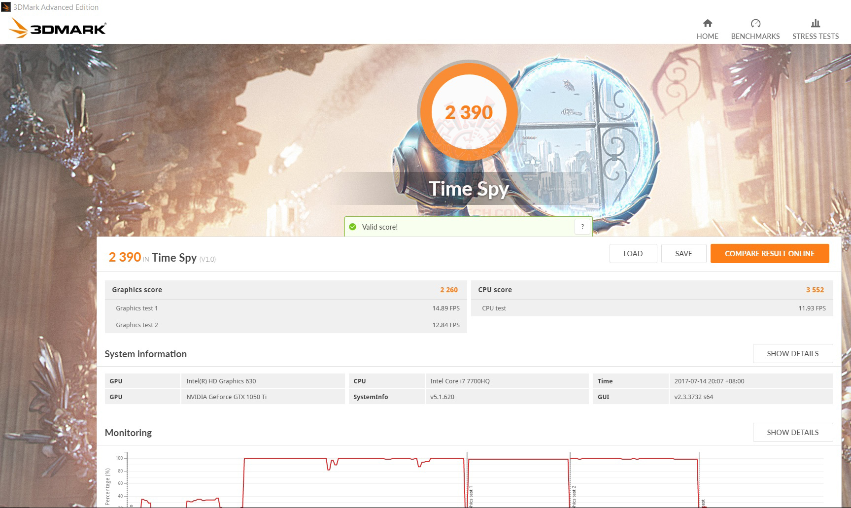This screenshot has width=851, height=508.
Task: Click Intel Core i7 7700HQ cell
Action: click(x=507, y=381)
